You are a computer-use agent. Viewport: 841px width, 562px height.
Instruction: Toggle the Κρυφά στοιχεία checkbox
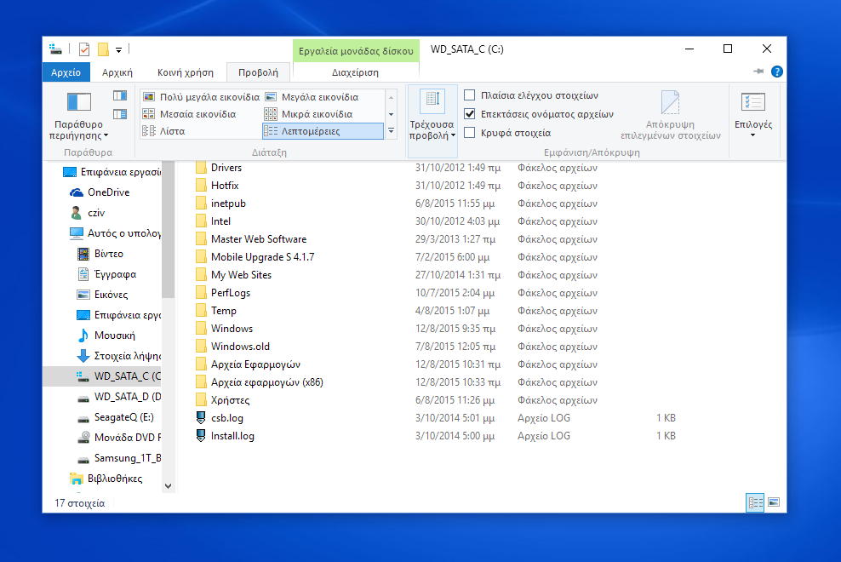click(470, 133)
